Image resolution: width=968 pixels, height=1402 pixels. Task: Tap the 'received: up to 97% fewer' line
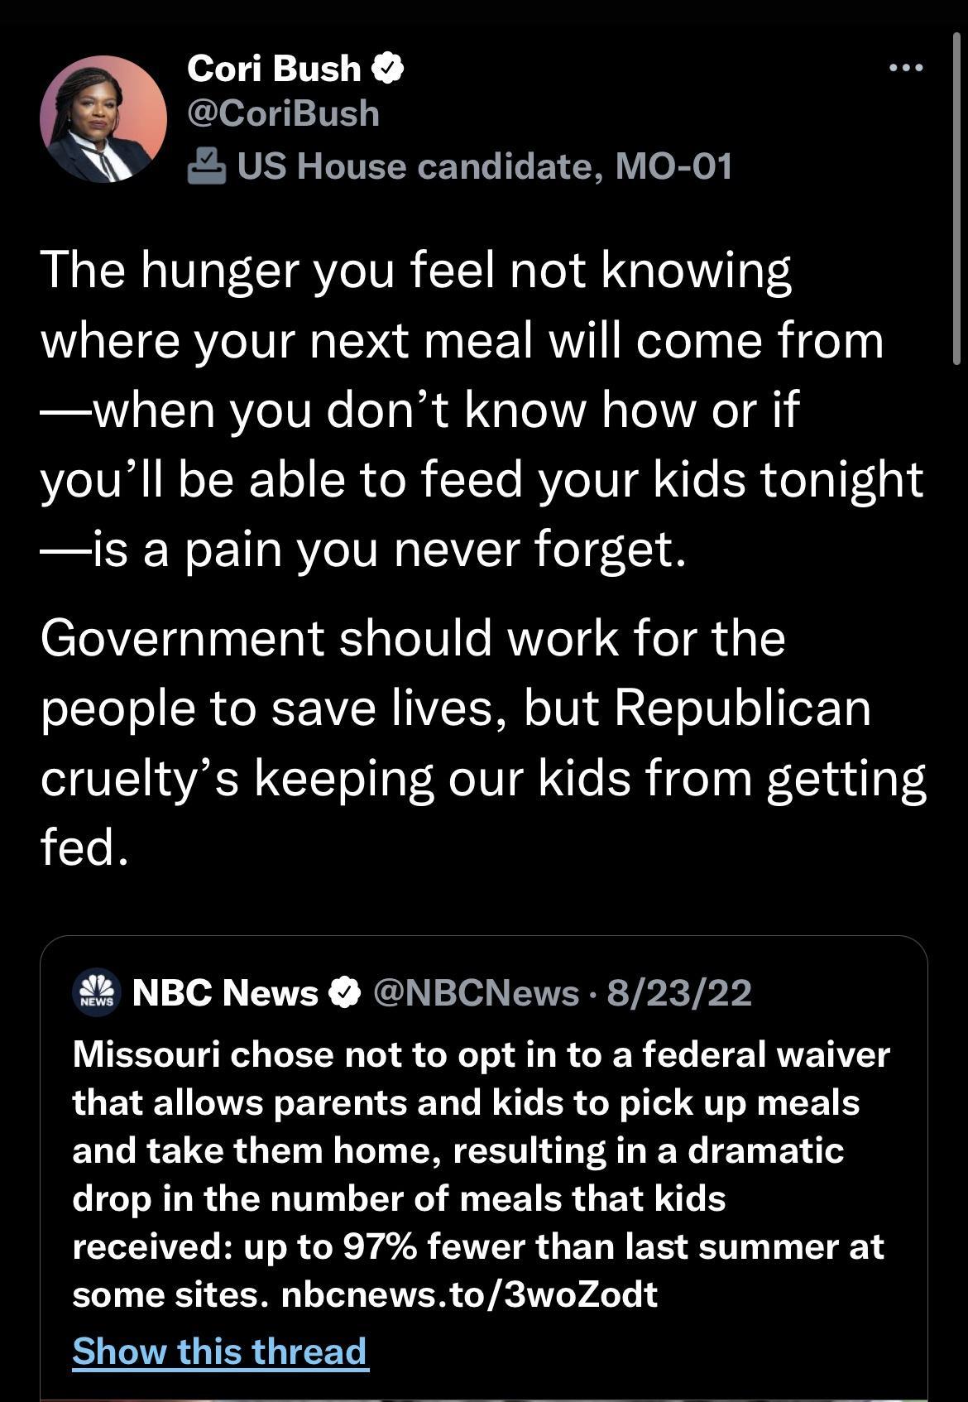(x=478, y=1246)
